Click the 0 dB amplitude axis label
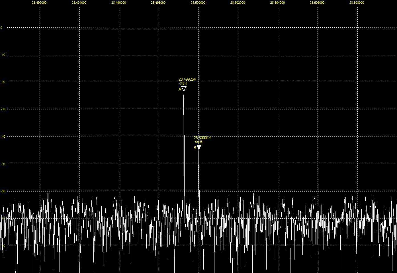The width and height of the screenshot is (397, 273). point(1,28)
